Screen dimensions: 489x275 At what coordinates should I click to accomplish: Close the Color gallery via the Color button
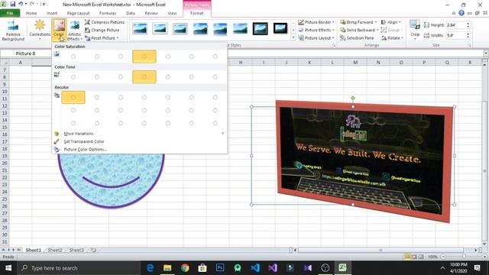click(59, 30)
